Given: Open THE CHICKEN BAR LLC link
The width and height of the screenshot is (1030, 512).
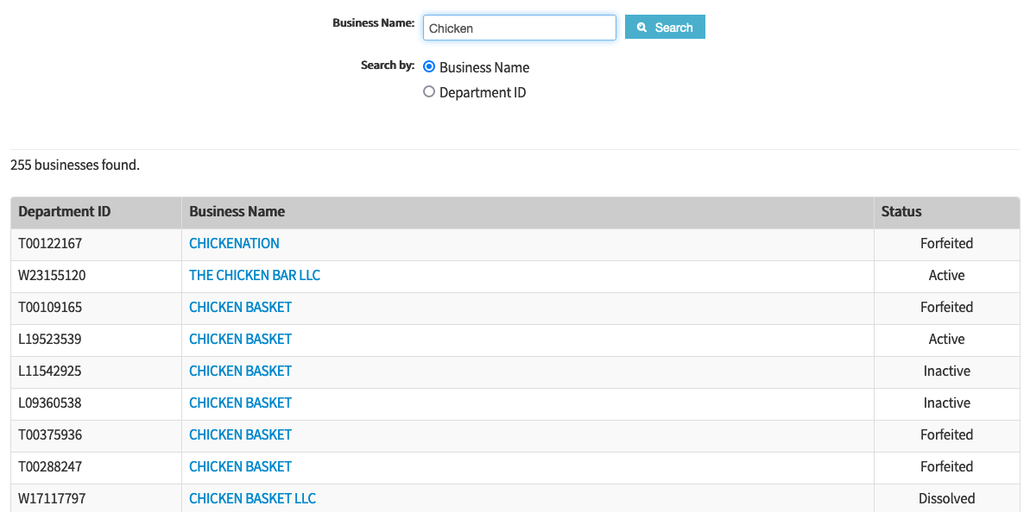Looking at the screenshot, I should (255, 275).
